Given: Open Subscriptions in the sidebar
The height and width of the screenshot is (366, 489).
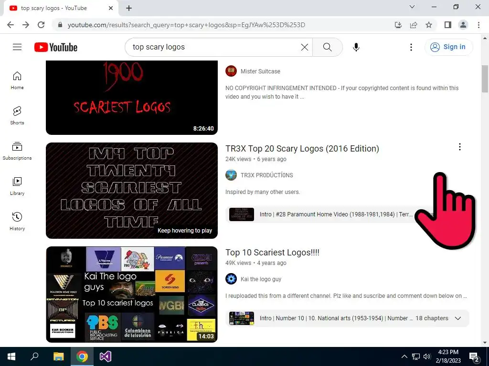Looking at the screenshot, I should tap(17, 151).
